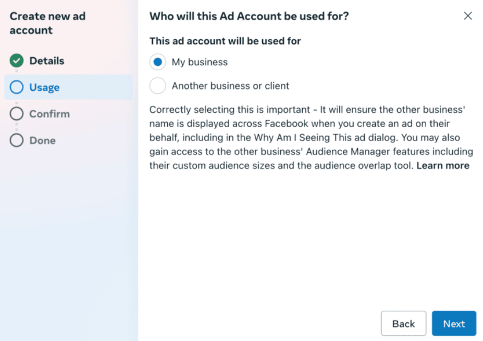This screenshot has height=341, width=483.
Task: Choose Another business or client radio button
Action: click(158, 86)
